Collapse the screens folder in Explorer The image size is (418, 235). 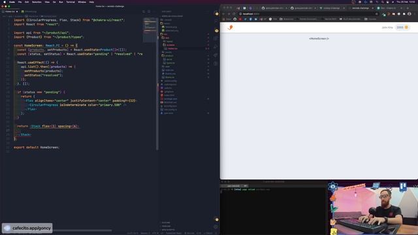170,45
